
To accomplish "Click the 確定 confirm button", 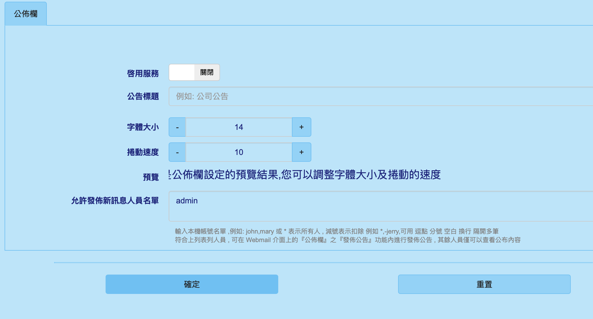I will click(x=192, y=284).
